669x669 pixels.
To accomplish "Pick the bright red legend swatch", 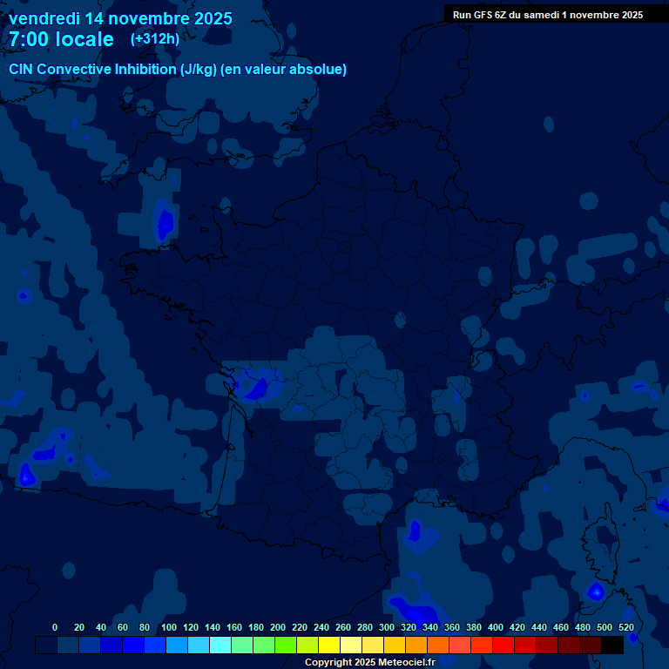I will (x=503, y=645).
